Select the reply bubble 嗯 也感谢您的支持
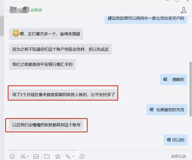The width and height of the screenshot is (192, 160). [167, 110]
